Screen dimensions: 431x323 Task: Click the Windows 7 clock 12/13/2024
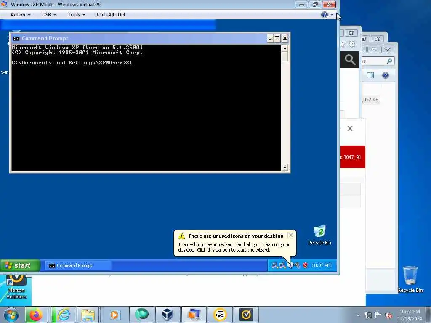410,315
